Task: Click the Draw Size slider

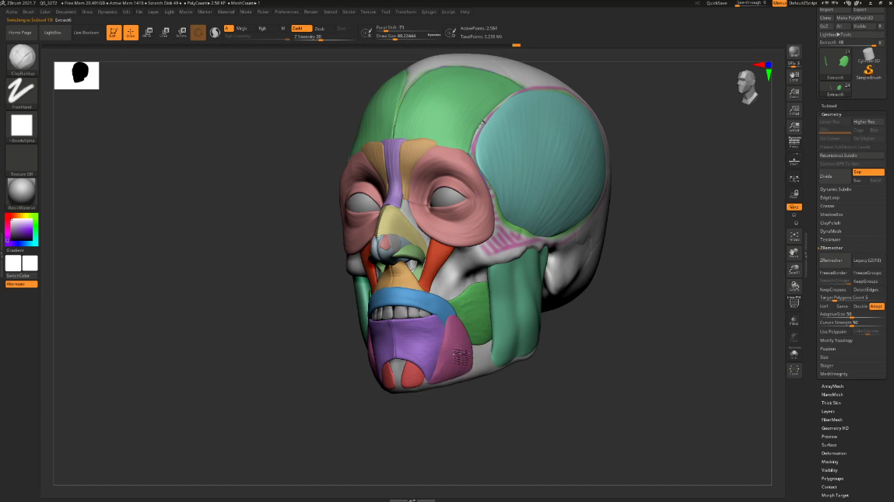Action: [x=408, y=37]
